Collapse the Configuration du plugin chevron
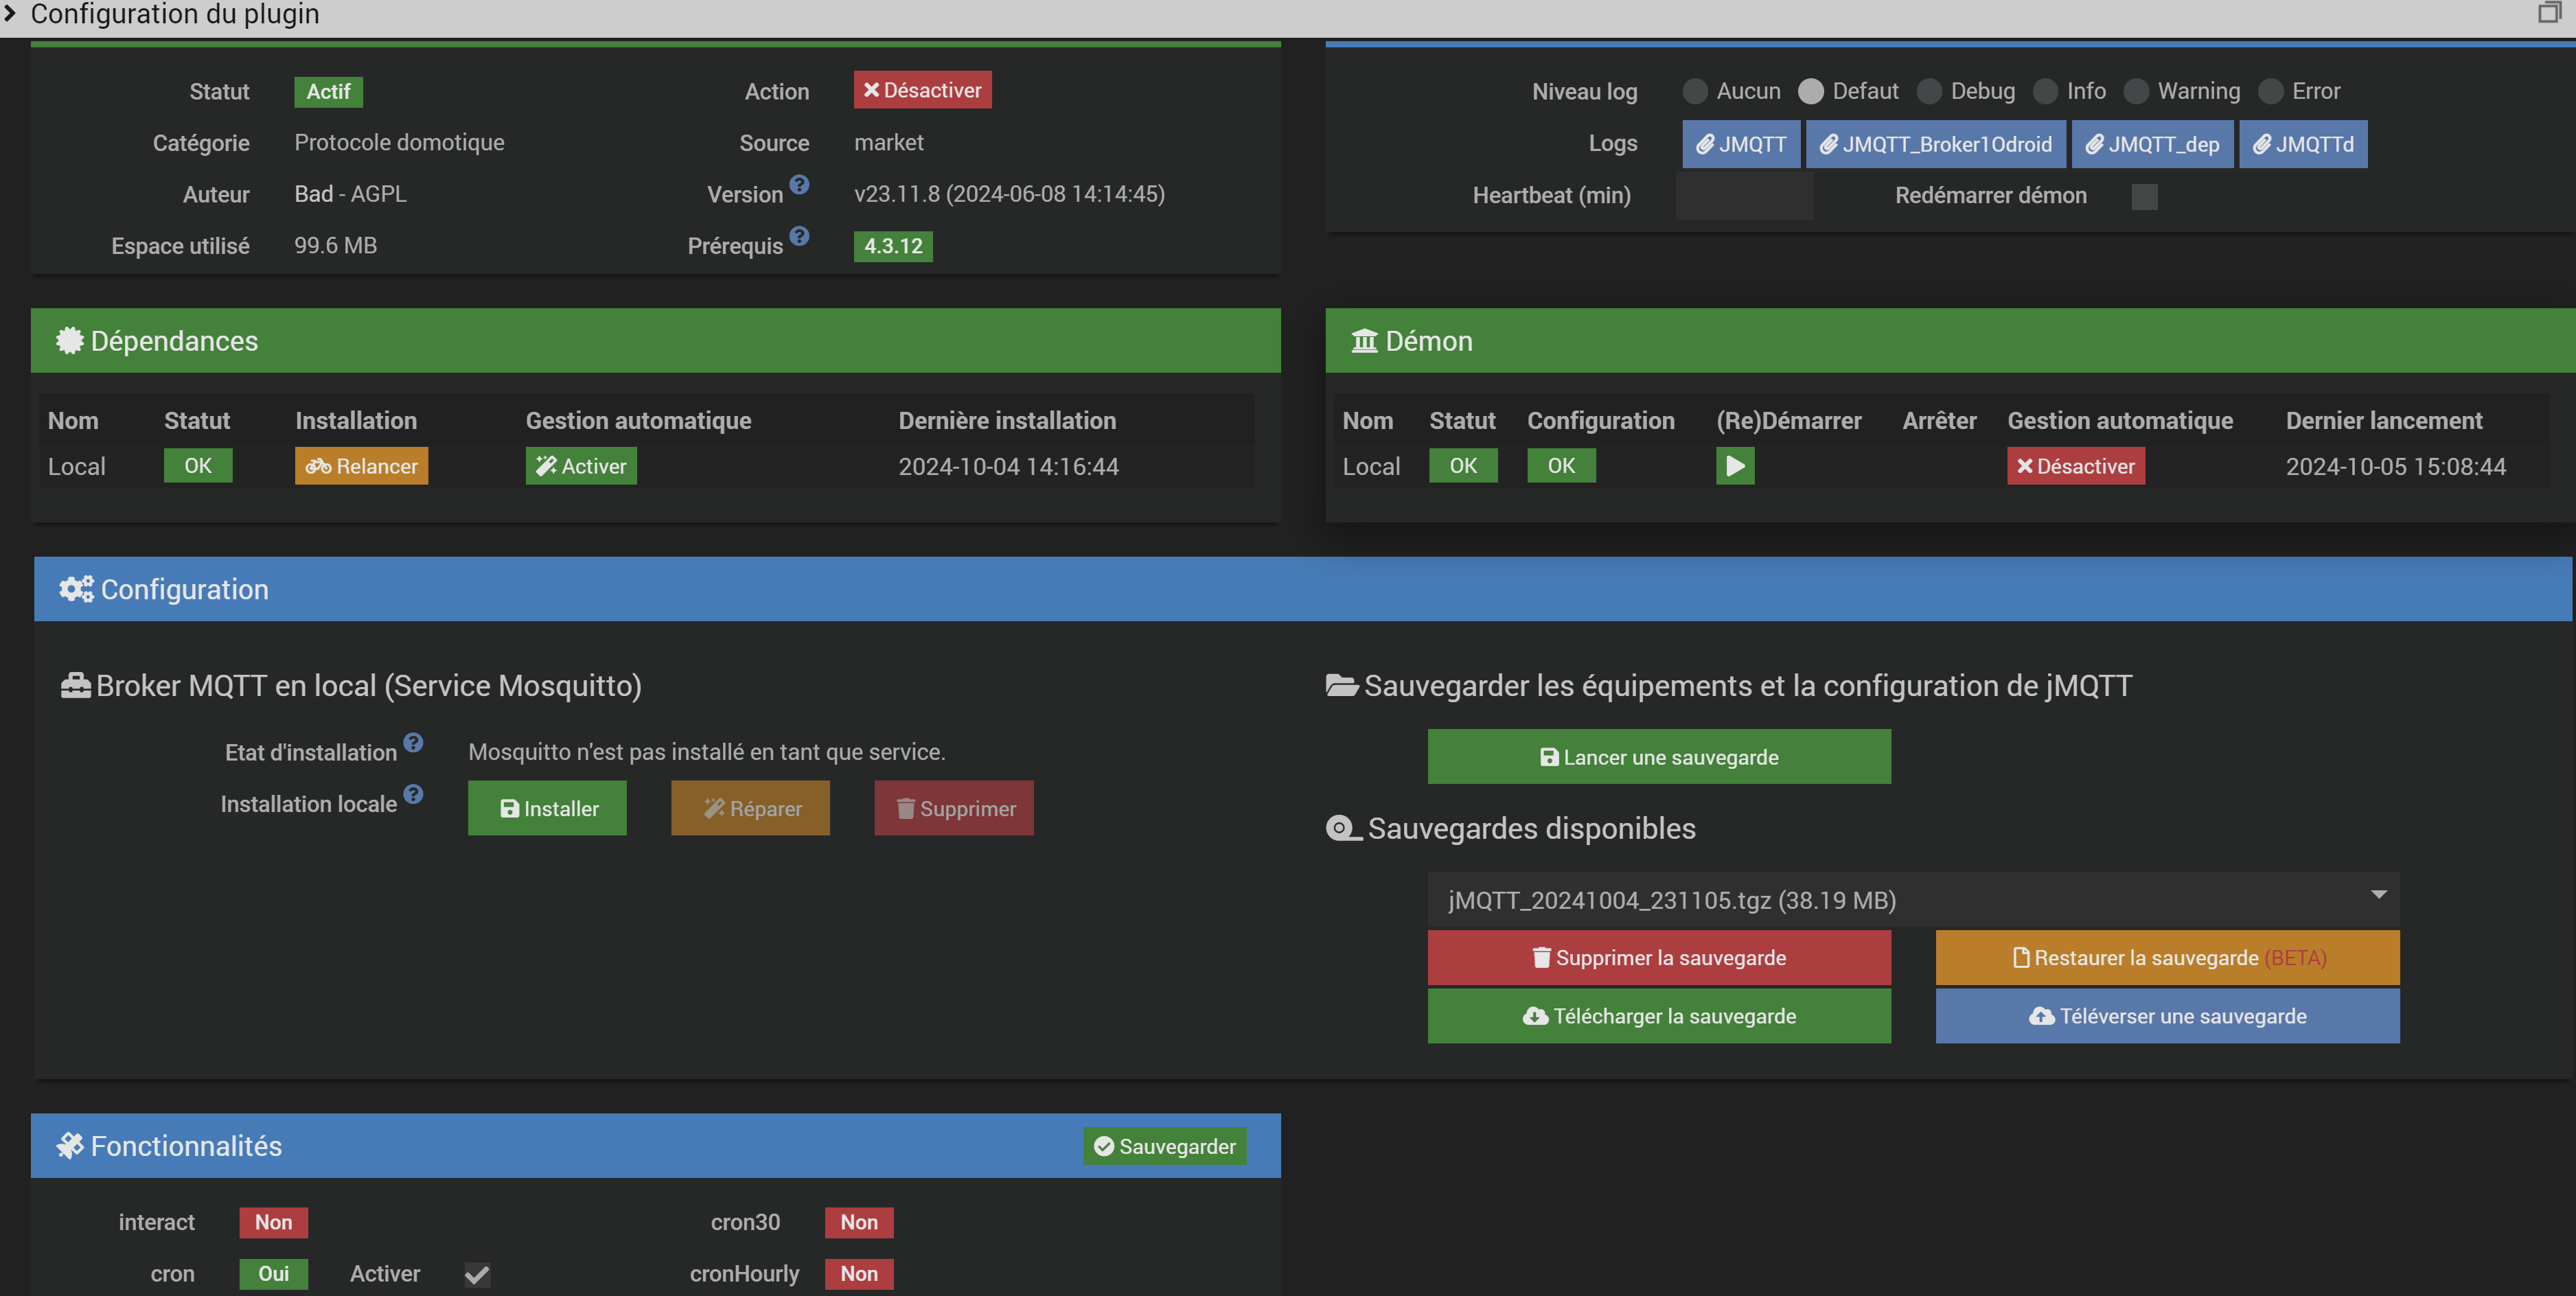The height and width of the screenshot is (1296, 2576). [11, 13]
